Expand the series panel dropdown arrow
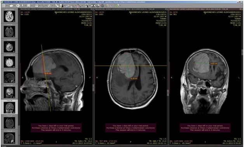The width and height of the screenshot is (244, 147). (x=7, y=5)
